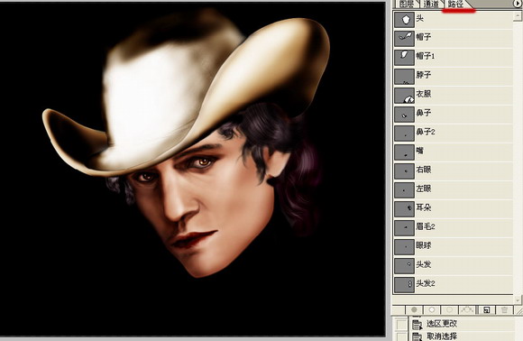
Task: Toggle the checkbox beside 取消选择
Action: [x=400, y=336]
